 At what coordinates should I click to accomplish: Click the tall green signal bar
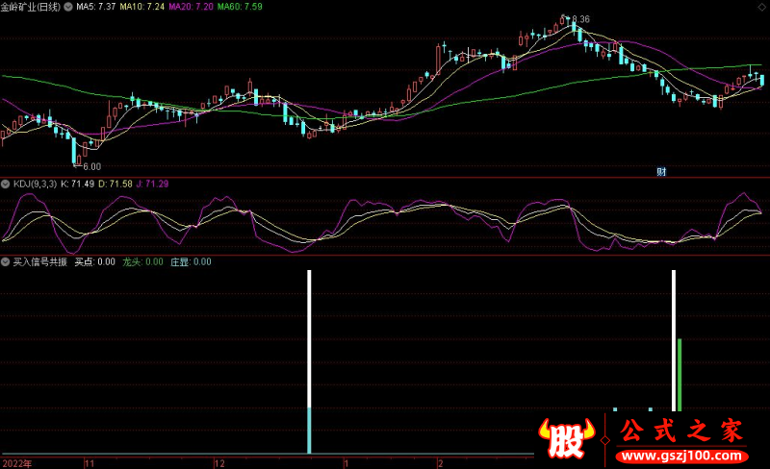pos(680,375)
